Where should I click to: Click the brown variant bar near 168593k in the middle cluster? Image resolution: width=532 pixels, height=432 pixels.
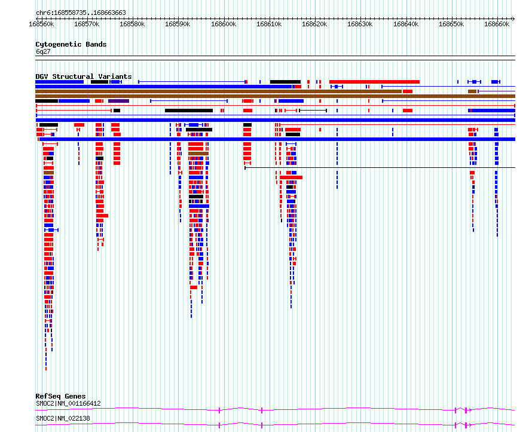click(198, 154)
